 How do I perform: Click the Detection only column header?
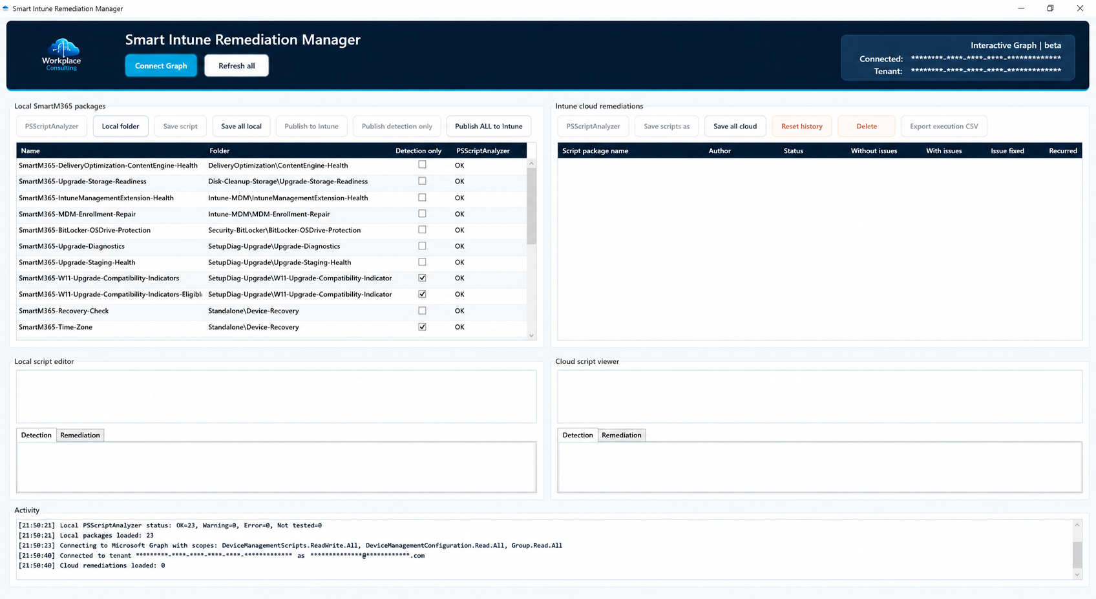[419, 151]
